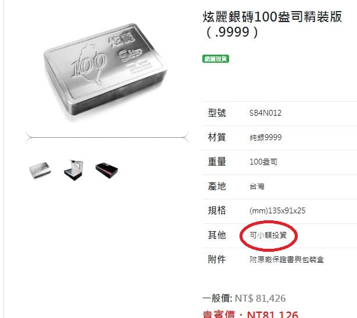Image resolution: width=357 pixels, height=318 pixels.
Task: Click the circled 可小額投資 text
Action: point(268,235)
